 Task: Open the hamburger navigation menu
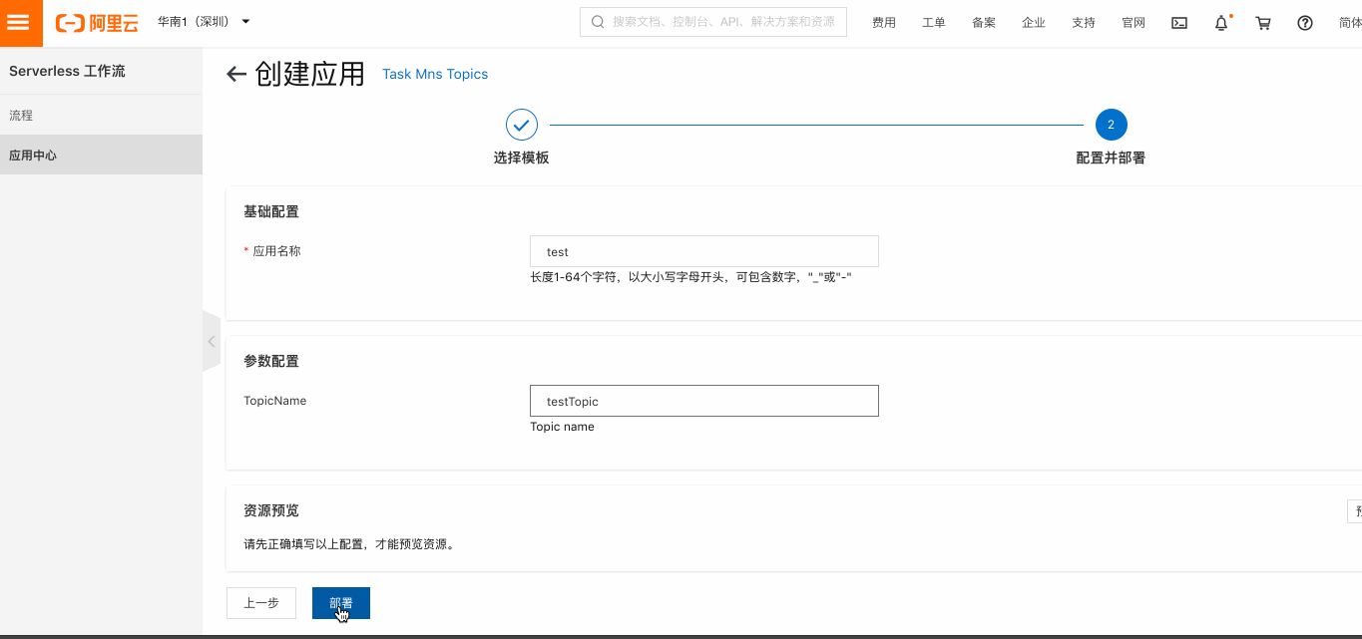(x=20, y=22)
